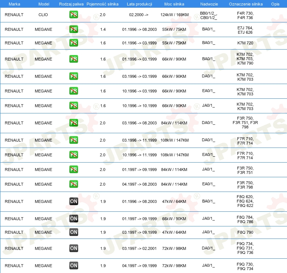The image size is (287, 273).
Task: Select the 02.2000 -> production years cell
Action: click(139, 15)
